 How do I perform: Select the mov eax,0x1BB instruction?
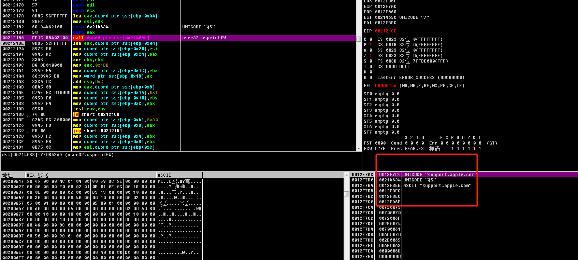coord(91,65)
